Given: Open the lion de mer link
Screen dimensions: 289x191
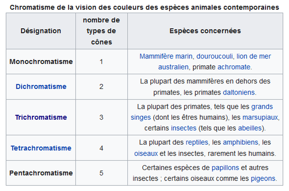Looking at the screenshot, I should tap(253, 56).
